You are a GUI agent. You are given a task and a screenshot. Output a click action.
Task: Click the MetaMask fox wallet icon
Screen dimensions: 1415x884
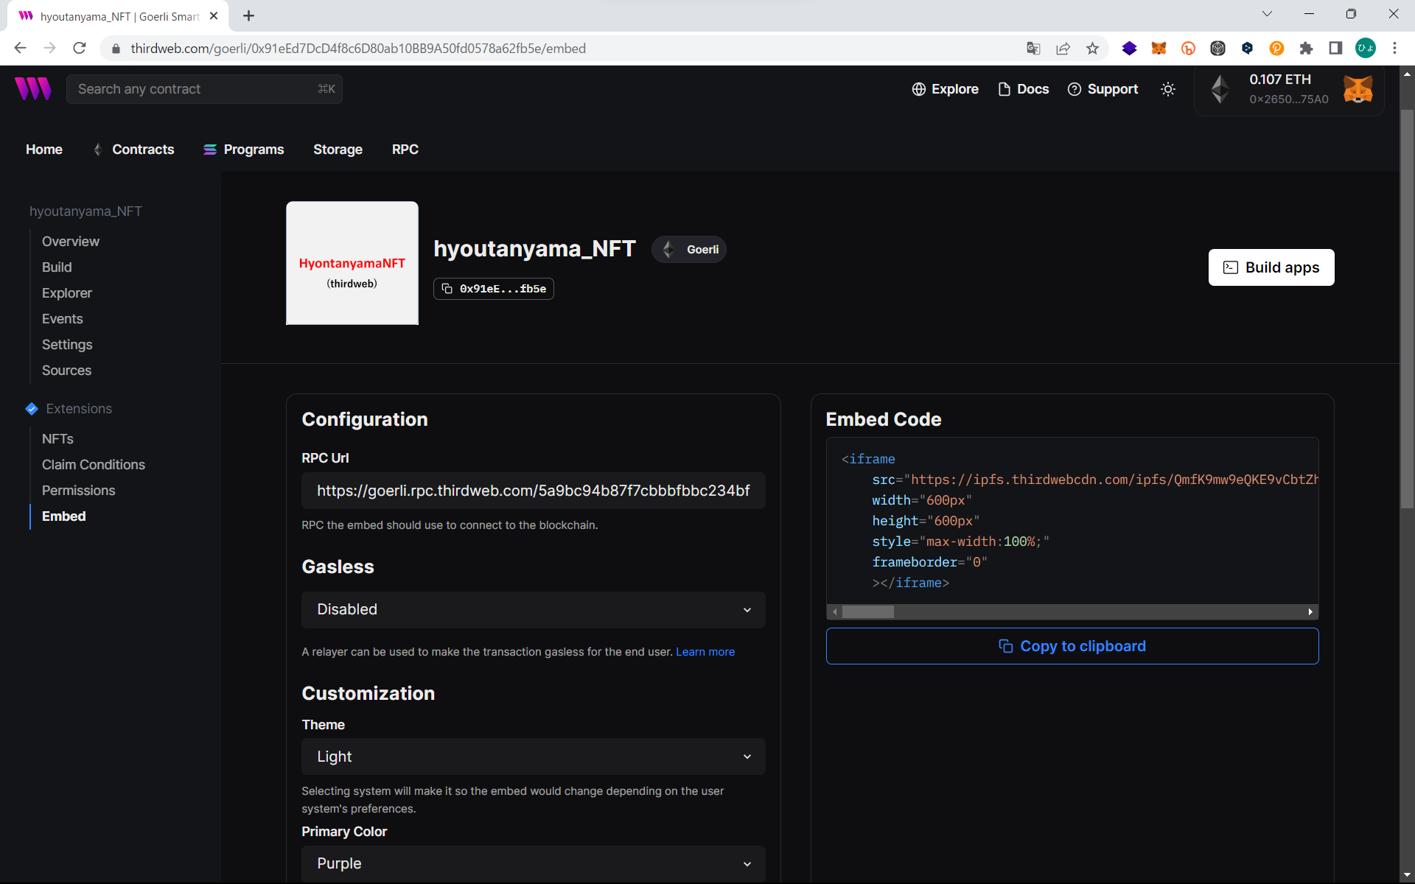(x=1358, y=89)
